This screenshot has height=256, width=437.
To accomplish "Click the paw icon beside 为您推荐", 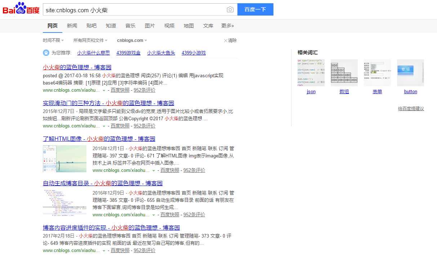I will [x=46, y=53].
